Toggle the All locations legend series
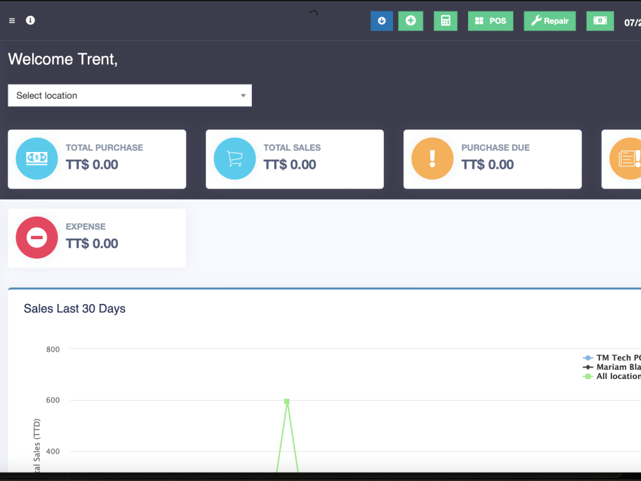641x481 pixels. coord(612,376)
